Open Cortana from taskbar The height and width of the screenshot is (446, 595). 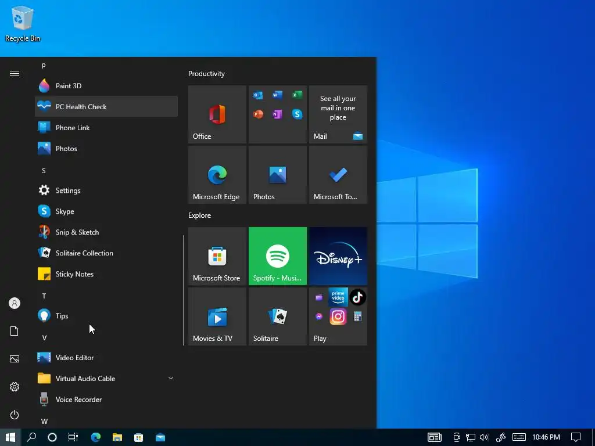click(x=52, y=437)
